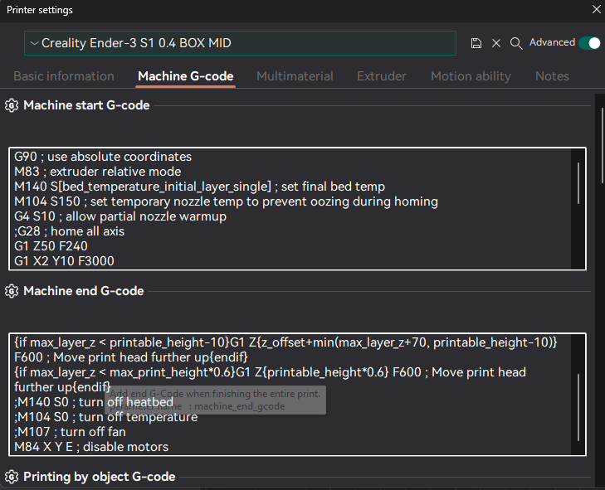This screenshot has height=490, width=605.
Task: Click the search settings magnifier icon
Action: point(516,43)
